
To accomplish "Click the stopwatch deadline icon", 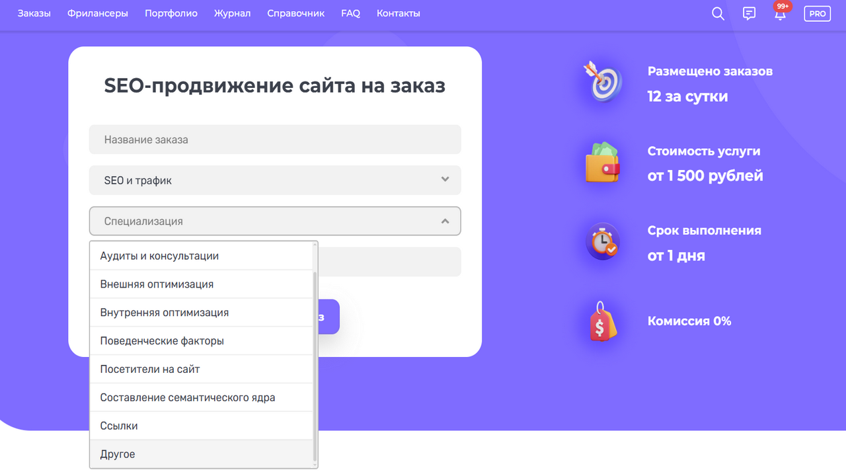I will [x=601, y=242].
